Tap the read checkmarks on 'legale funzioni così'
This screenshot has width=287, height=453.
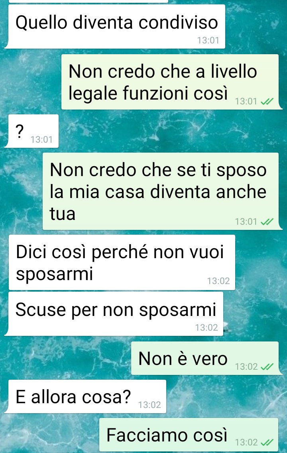(x=267, y=102)
